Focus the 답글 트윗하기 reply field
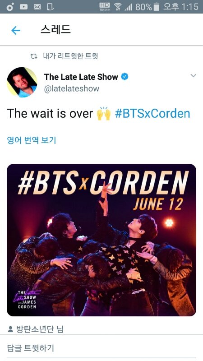 [101, 348]
